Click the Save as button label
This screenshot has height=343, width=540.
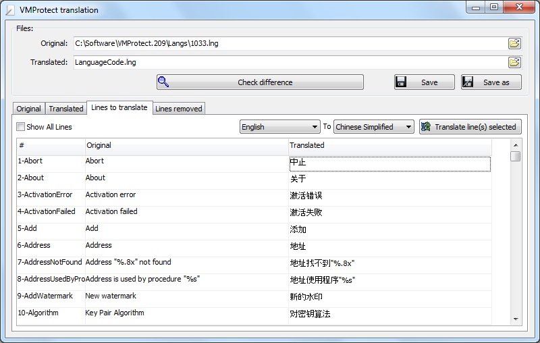click(496, 82)
